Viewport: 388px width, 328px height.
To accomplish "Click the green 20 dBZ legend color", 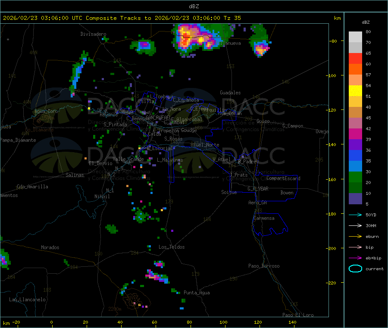I will tap(355, 177).
